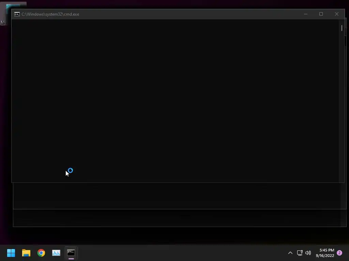The image size is (349, 261).
Task: Minimize the cmd.exe window
Action: [306, 14]
